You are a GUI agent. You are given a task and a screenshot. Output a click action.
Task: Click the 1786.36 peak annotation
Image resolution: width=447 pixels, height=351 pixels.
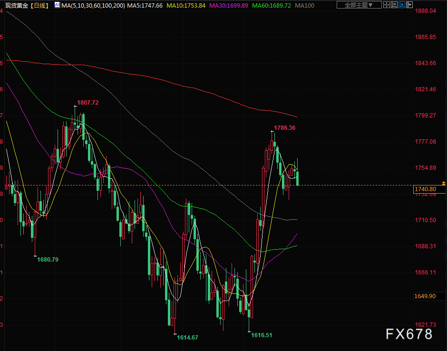tap(284, 128)
